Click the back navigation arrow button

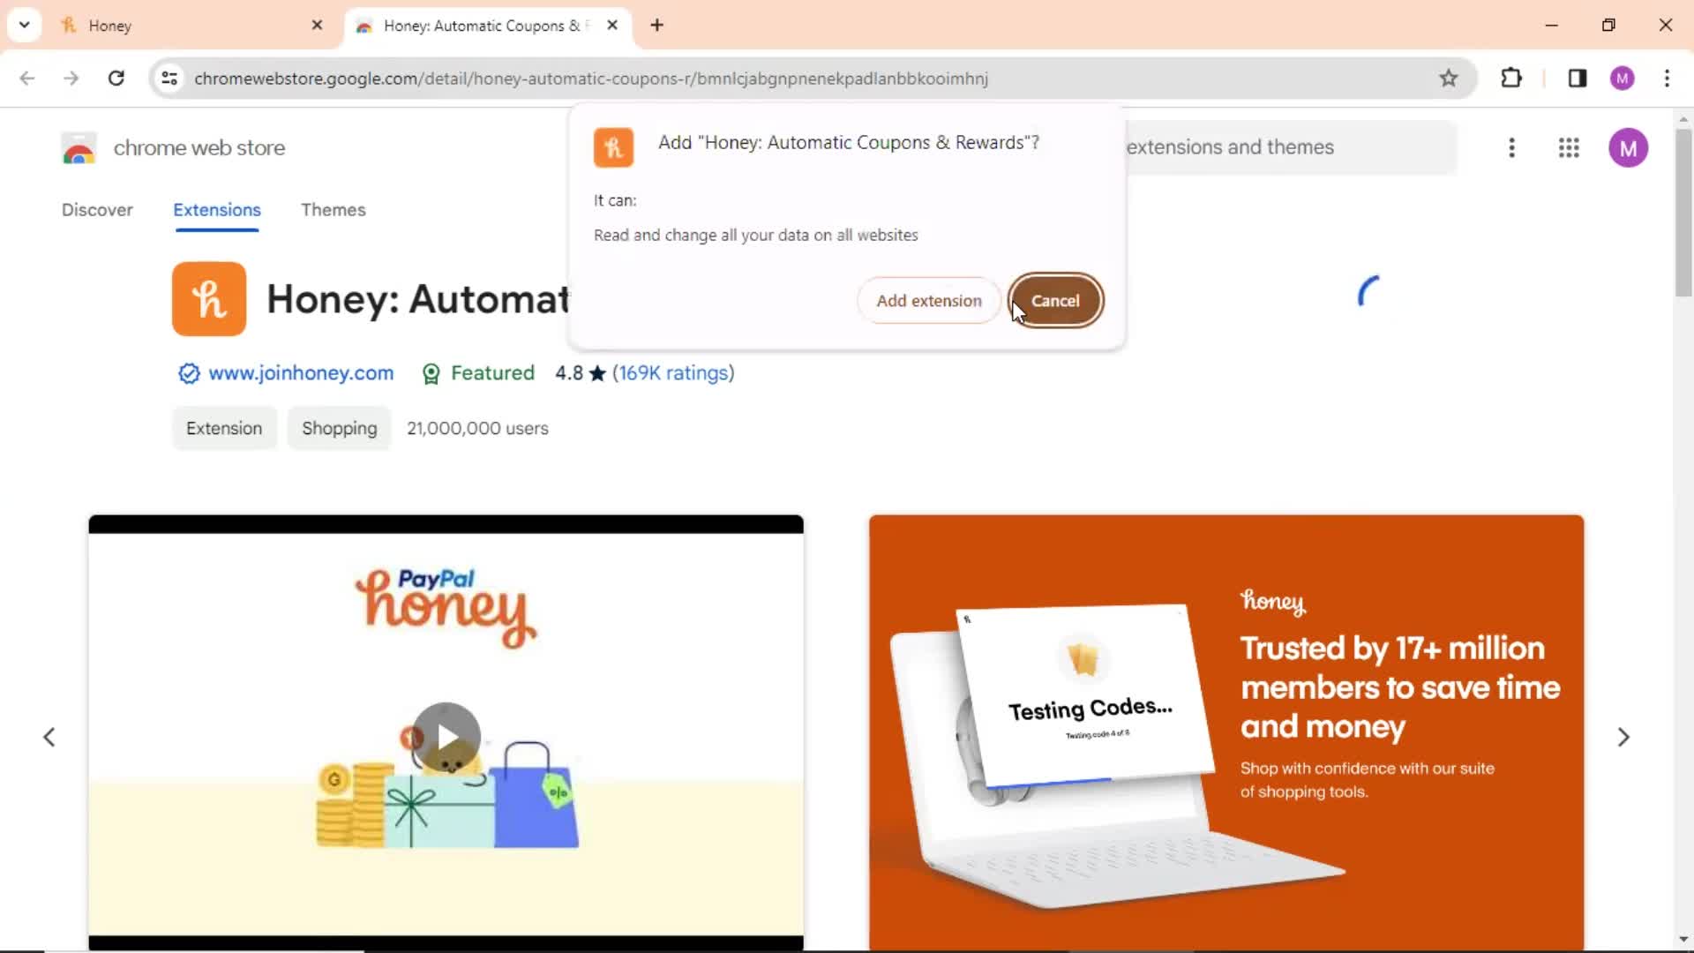click(x=26, y=77)
